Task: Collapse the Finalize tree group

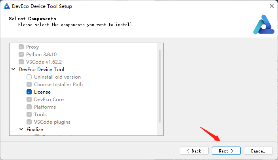Action: pyautogui.click(x=21, y=129)
